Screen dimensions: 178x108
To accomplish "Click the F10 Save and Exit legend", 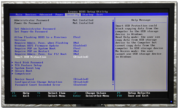I will point(133,96).
